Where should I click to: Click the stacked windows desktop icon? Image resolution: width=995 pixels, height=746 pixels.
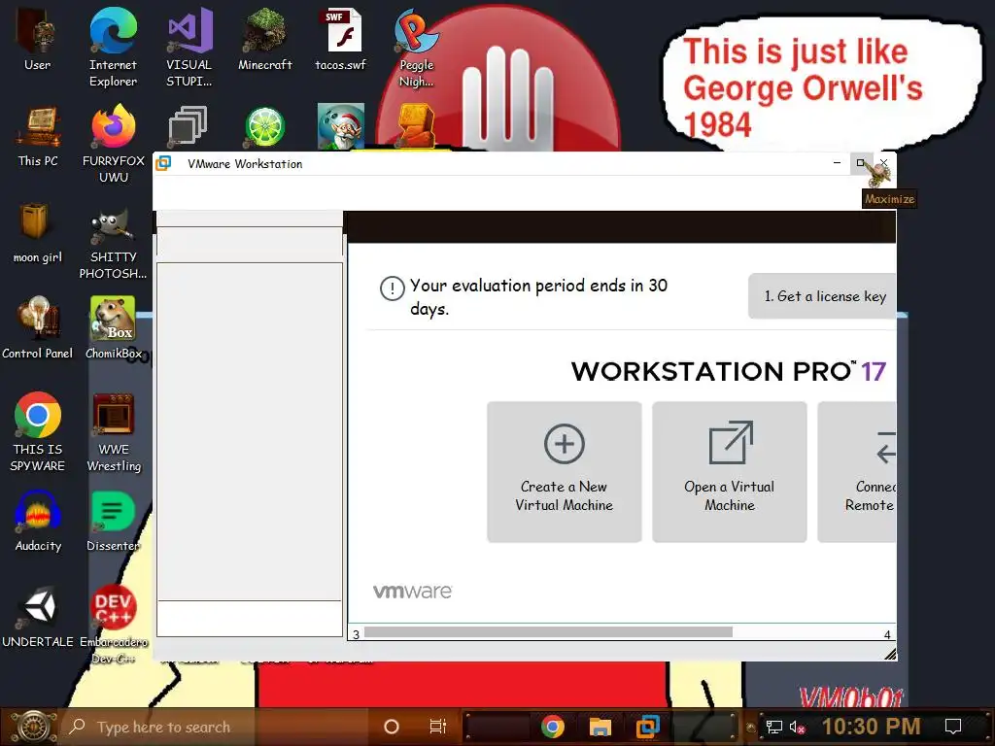[188, 125]
